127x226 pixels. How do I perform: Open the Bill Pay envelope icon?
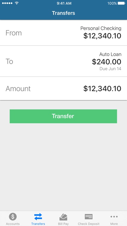63,217
